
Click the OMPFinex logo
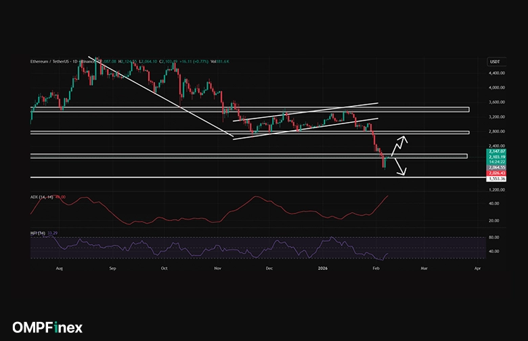click(x=47, y=327)
